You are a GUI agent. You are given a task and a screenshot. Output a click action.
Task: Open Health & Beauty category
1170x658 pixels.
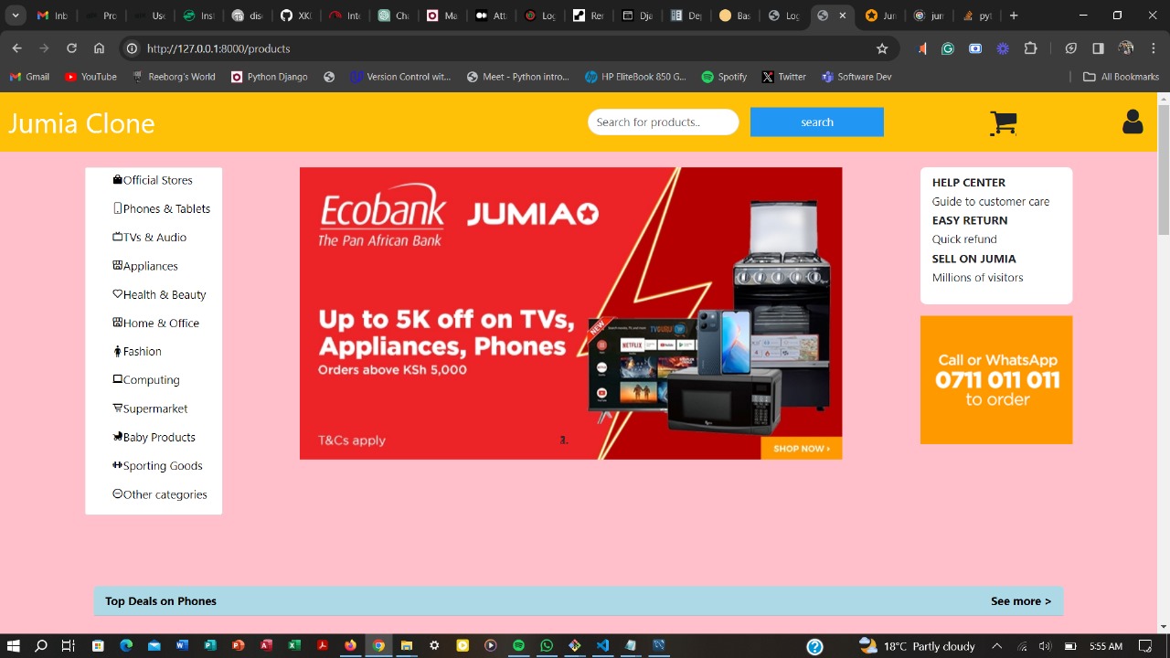[160, 294]
